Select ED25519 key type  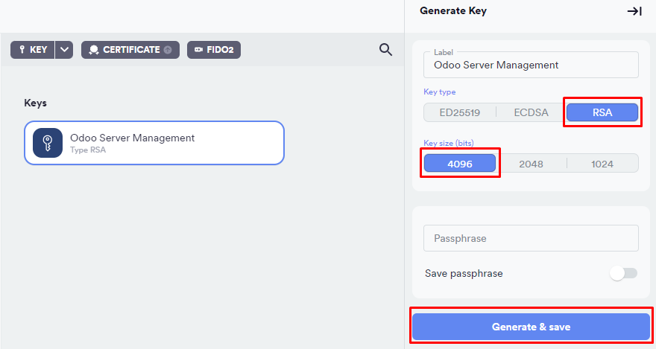click(x=459, y=112)
